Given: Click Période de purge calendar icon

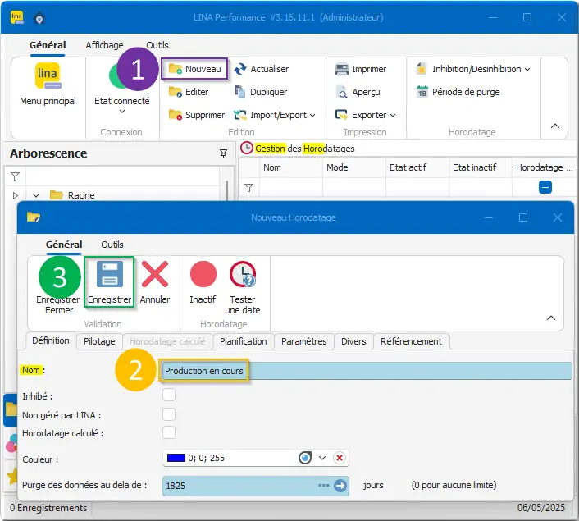Looking at the screenshot, I should tap(422, 92).
